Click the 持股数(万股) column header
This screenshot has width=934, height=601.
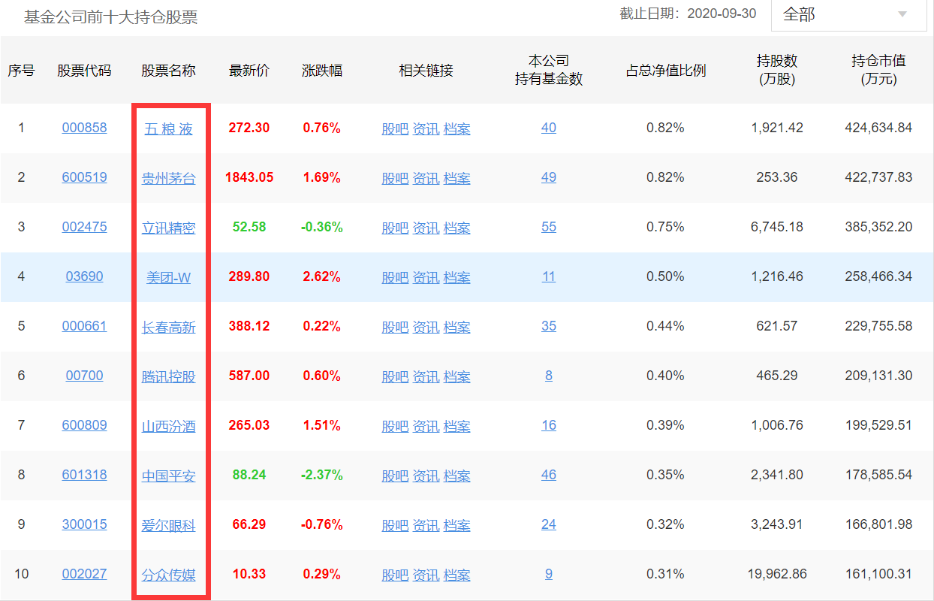click(776, 70)
